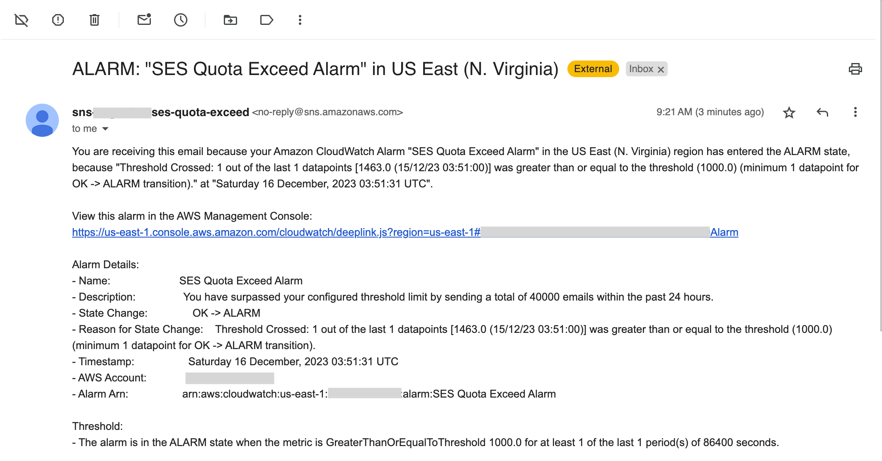Move the email to another folder
Screen dimensions: 882x461
coord(230,19)
